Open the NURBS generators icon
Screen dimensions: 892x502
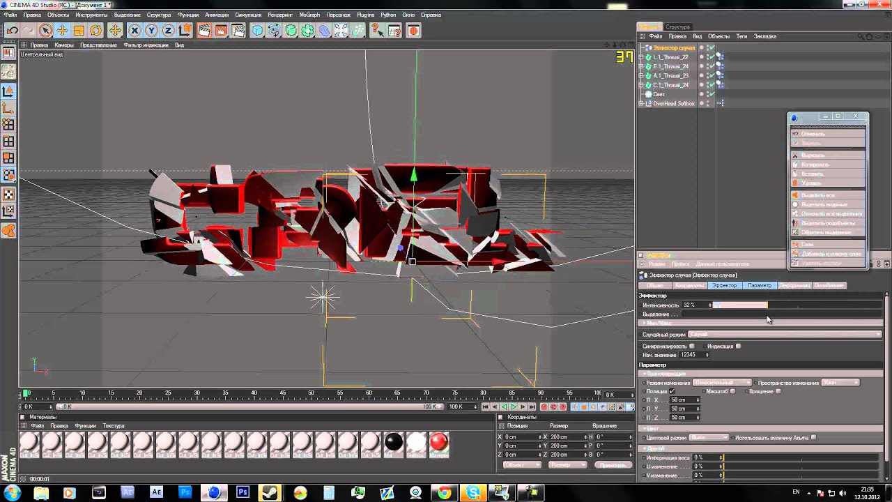pyautogui.click(x=291, y=31)
